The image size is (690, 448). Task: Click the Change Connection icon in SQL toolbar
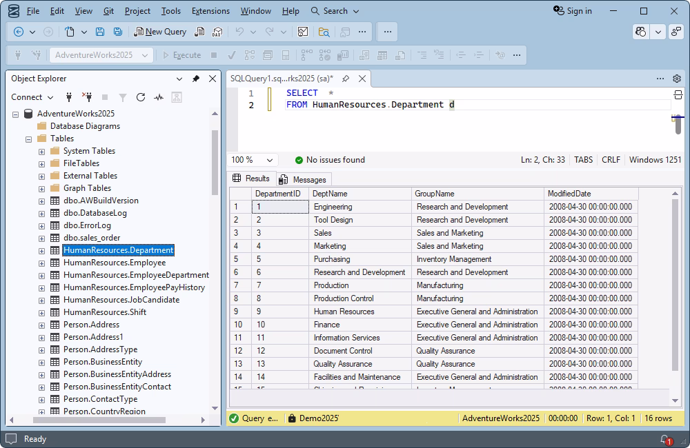37,55
